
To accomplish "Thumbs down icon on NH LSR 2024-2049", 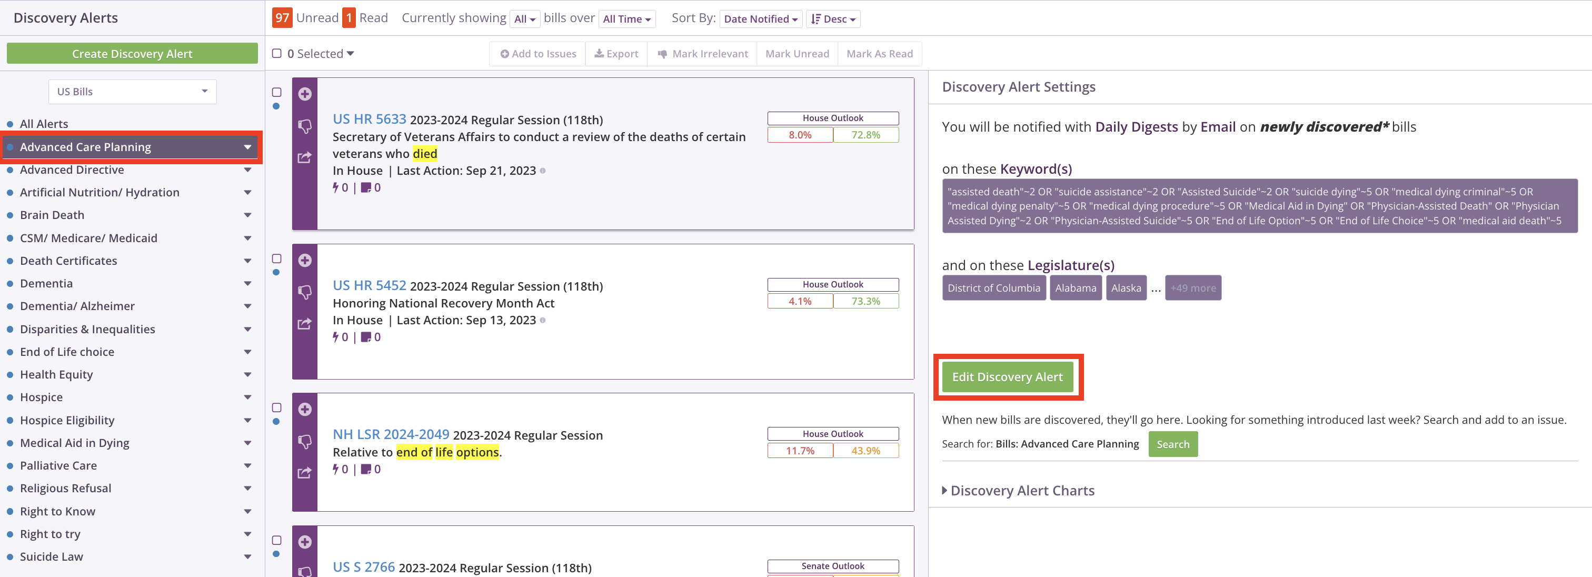I will coord(305,441).
